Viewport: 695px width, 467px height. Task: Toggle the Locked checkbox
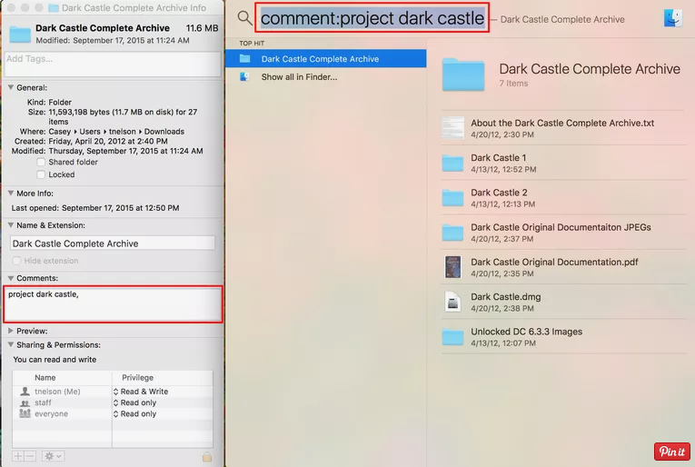coord(41,174)
